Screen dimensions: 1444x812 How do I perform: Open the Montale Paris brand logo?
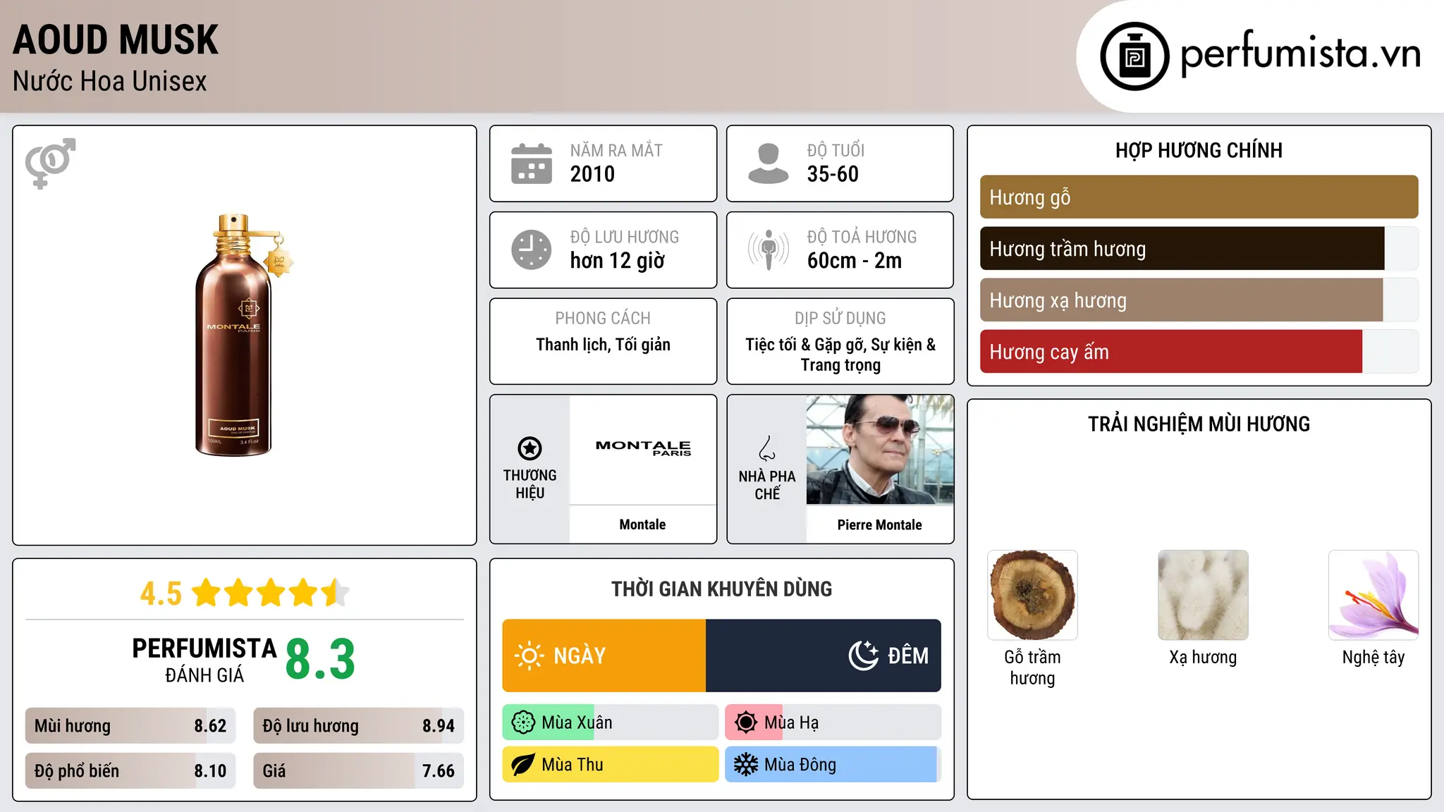pos(643,448)
